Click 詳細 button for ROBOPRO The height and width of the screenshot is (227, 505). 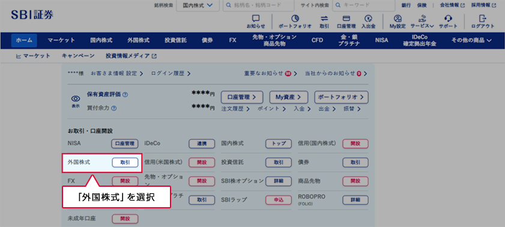click(x=355, y=200)
